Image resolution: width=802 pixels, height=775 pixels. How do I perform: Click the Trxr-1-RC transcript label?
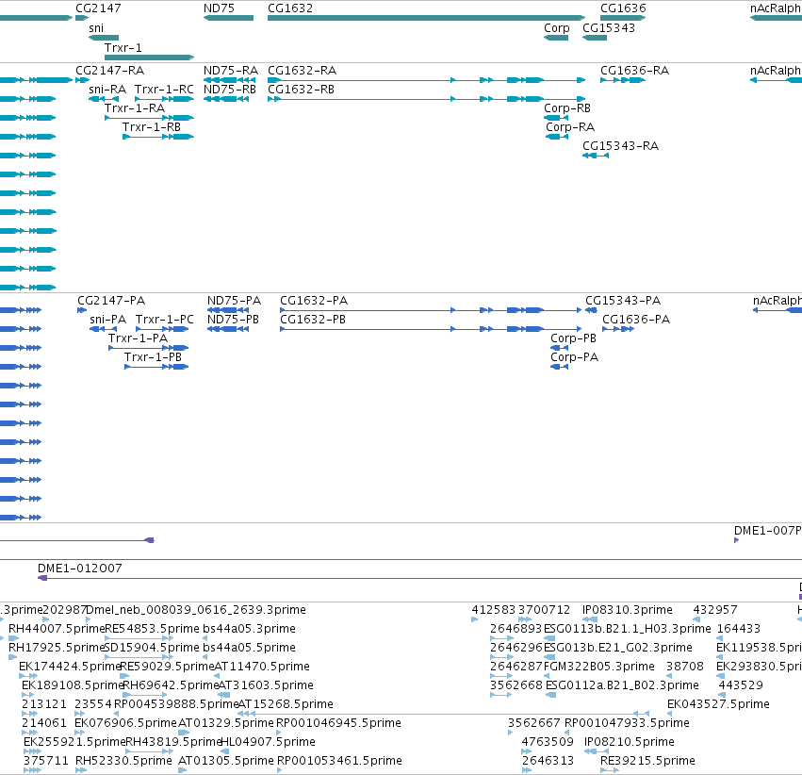point(164,90)
